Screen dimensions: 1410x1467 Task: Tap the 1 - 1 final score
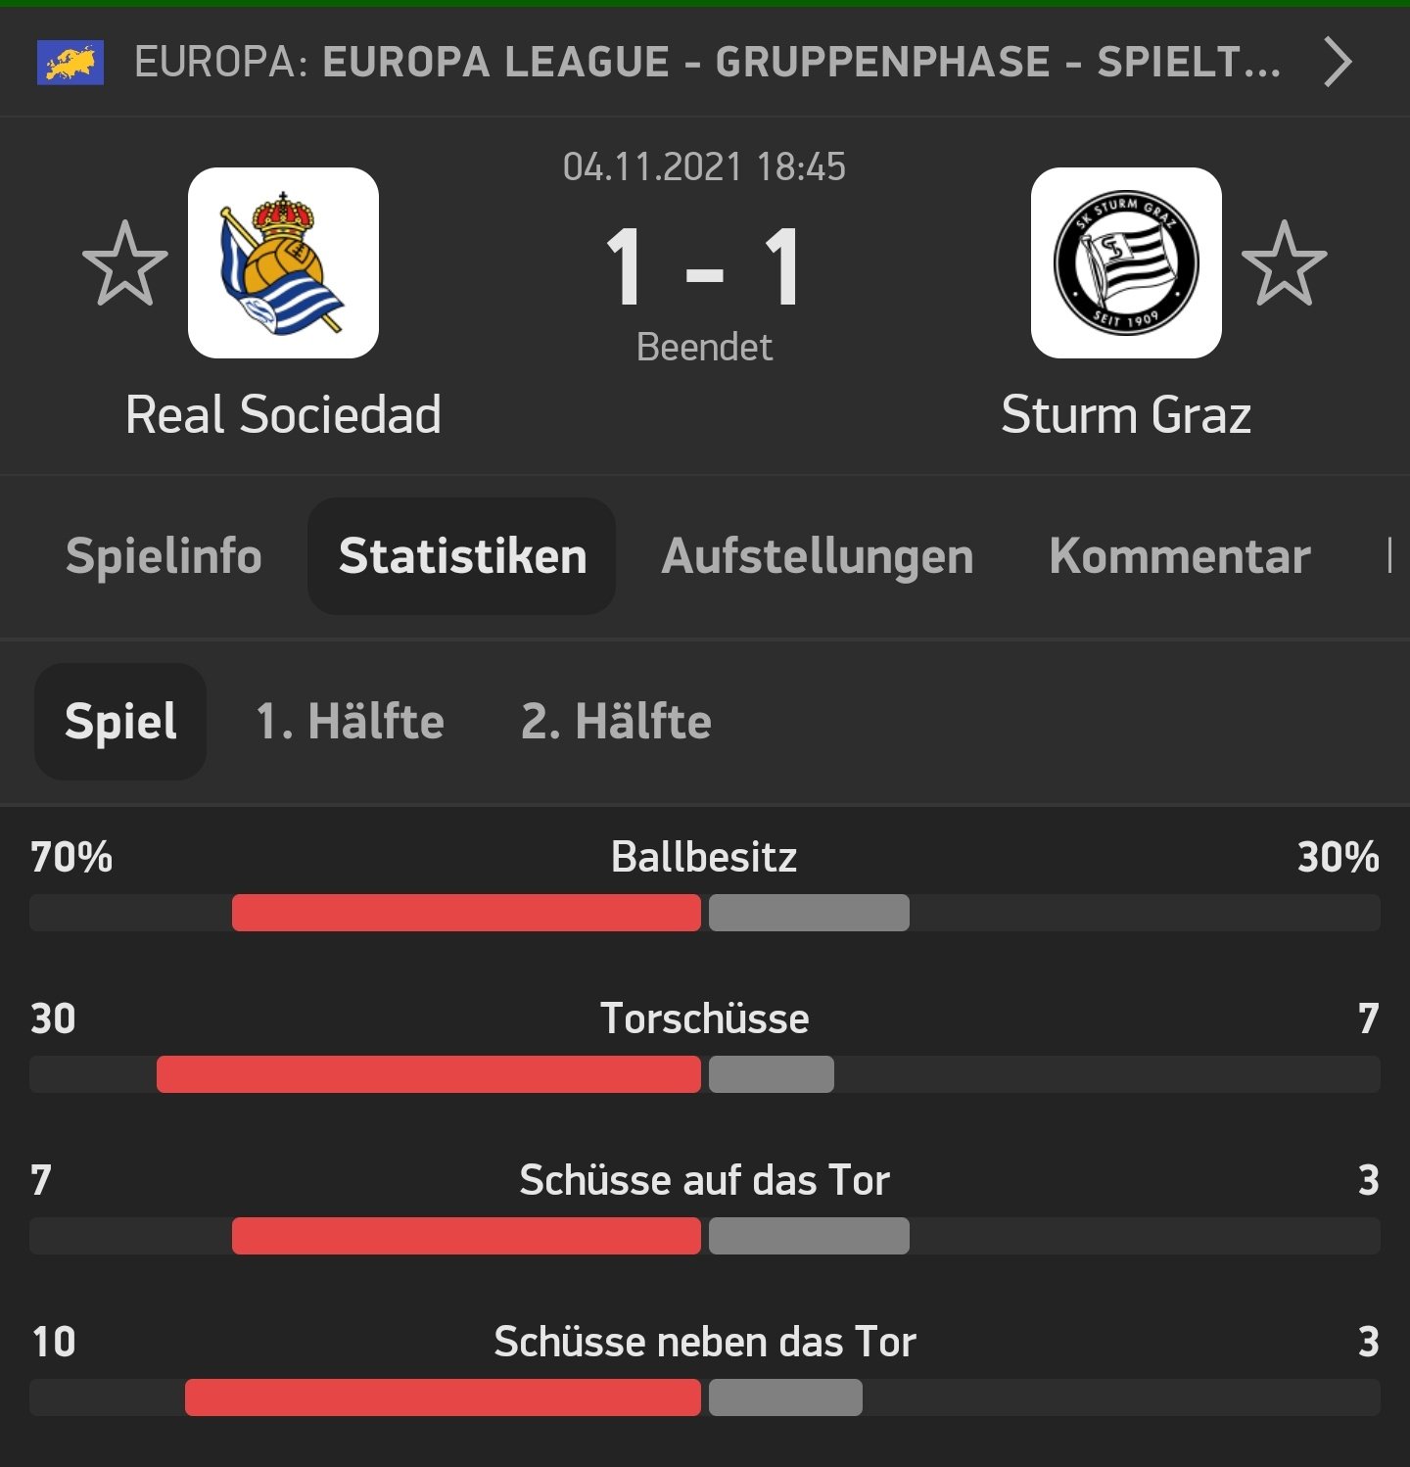click(704, 266)
